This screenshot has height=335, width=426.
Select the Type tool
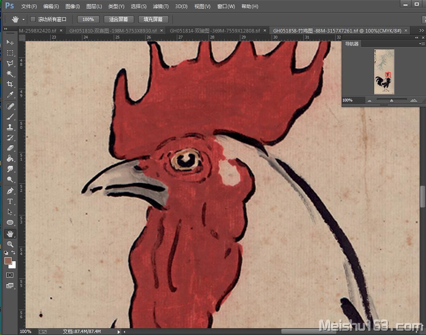coord(10,201)
